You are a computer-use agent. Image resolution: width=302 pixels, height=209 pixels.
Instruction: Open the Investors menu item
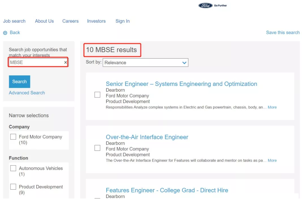(96, 21)
